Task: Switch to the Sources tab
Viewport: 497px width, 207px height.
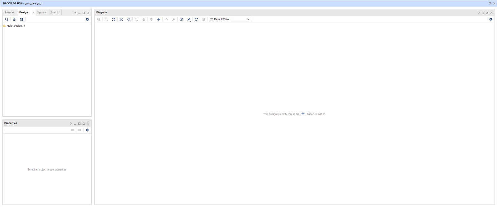Action: [x=9, y=12]
